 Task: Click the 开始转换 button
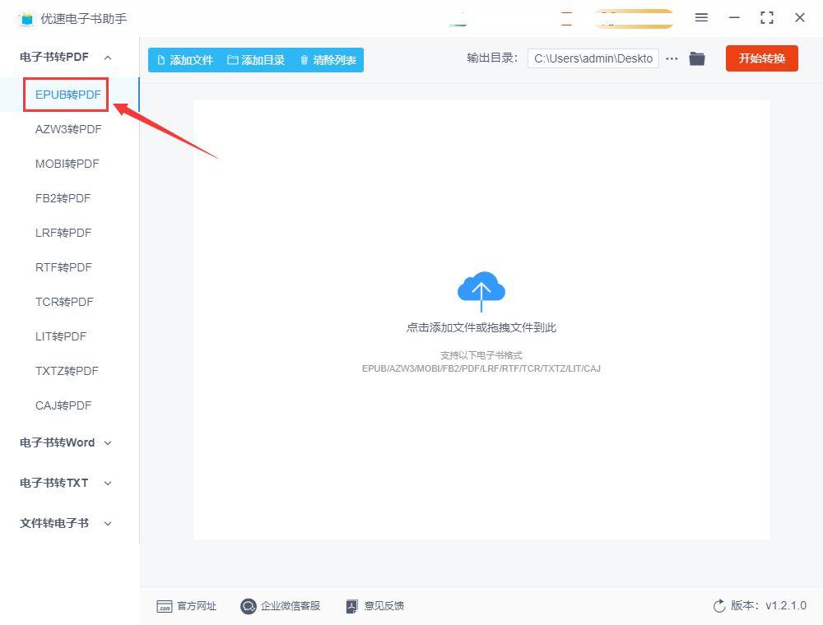[x=761, y=58]
